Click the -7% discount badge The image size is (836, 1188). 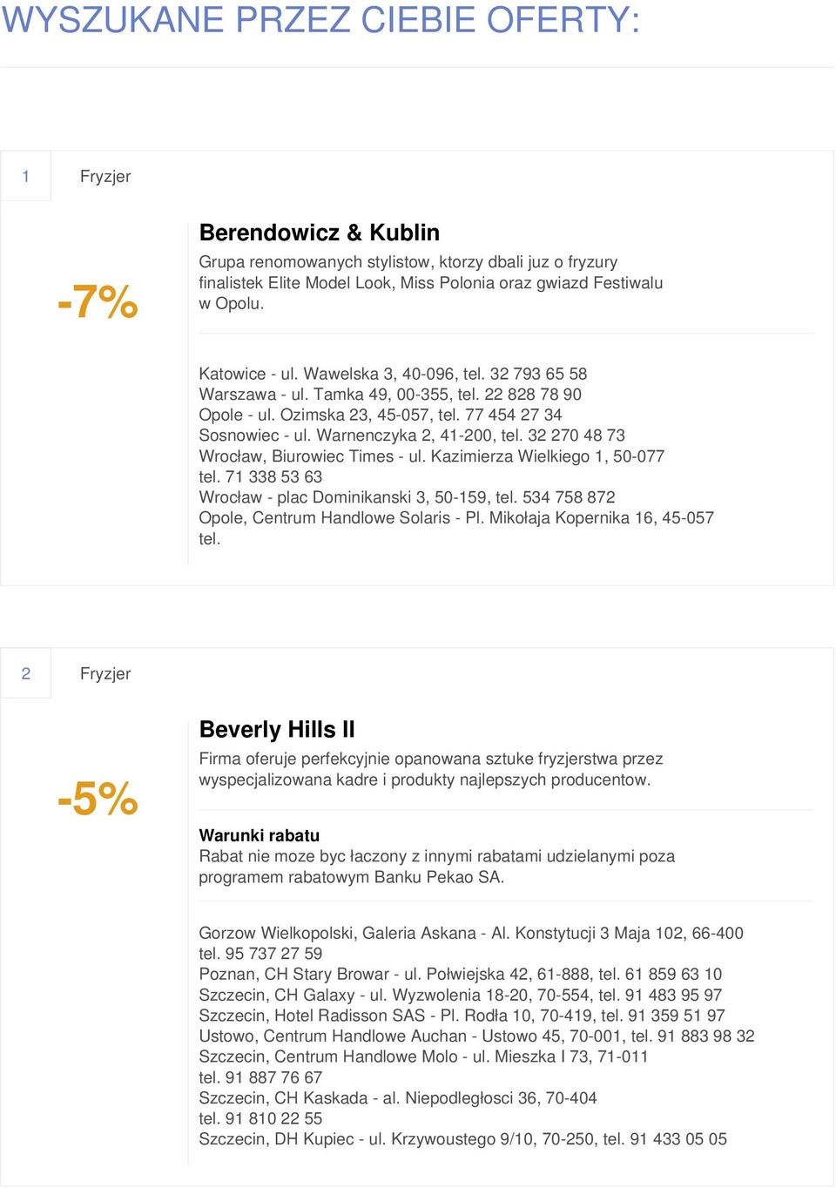[x=98, y=301]
